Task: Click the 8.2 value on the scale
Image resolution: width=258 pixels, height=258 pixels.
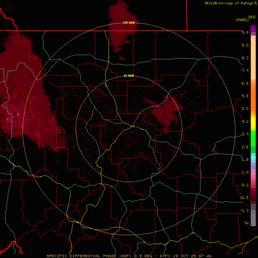Action: click(245, 58)
